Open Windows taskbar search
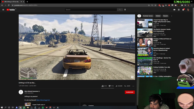This screenshot has height=109, width=194. 5,107
